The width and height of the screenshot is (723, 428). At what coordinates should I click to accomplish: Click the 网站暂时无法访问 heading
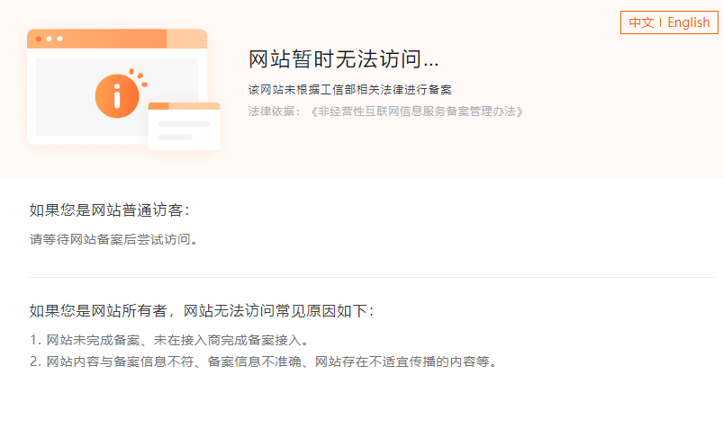point(343,59)
